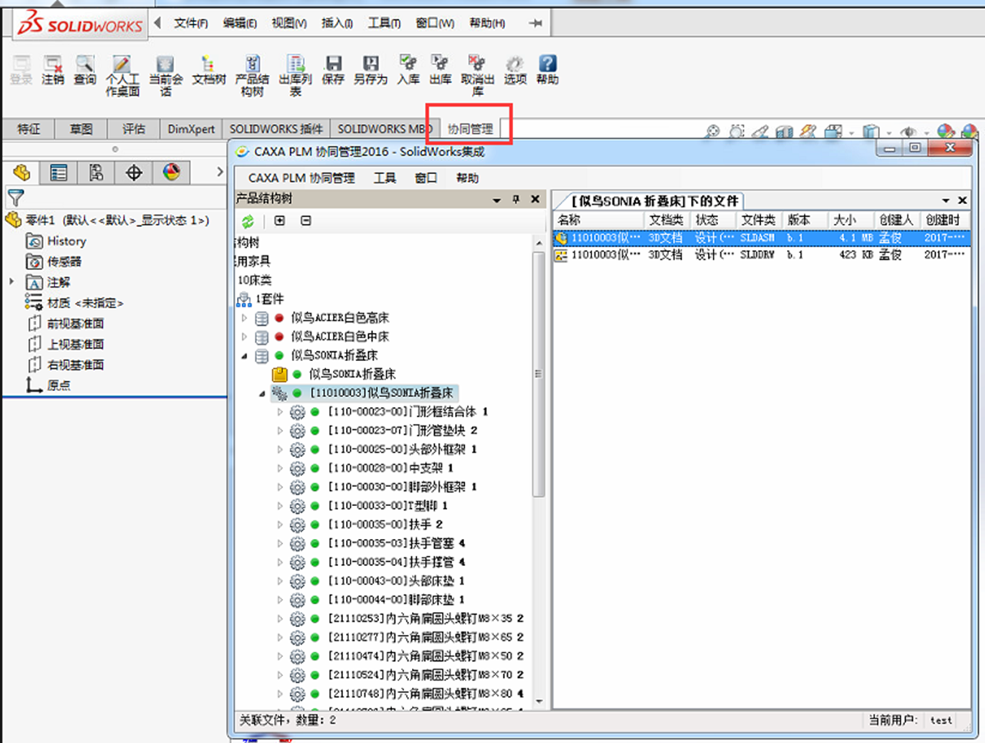
Task: Close the 产品结构树 panel
Action: (535, 199)
